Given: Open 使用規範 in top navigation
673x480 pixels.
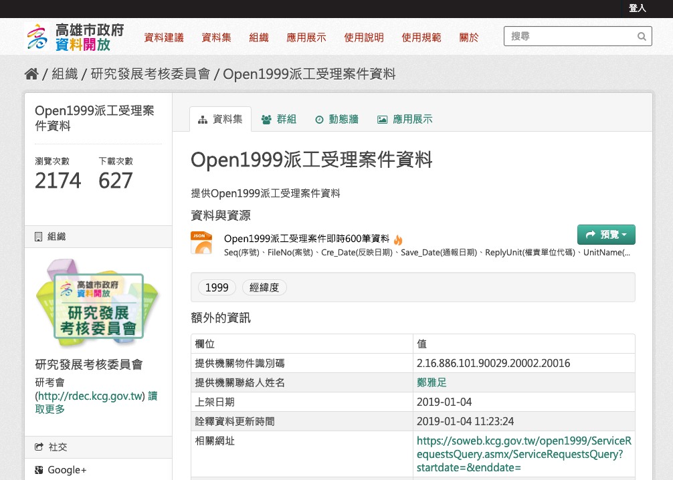Looking at the screenshot, I should click(421, 37).
